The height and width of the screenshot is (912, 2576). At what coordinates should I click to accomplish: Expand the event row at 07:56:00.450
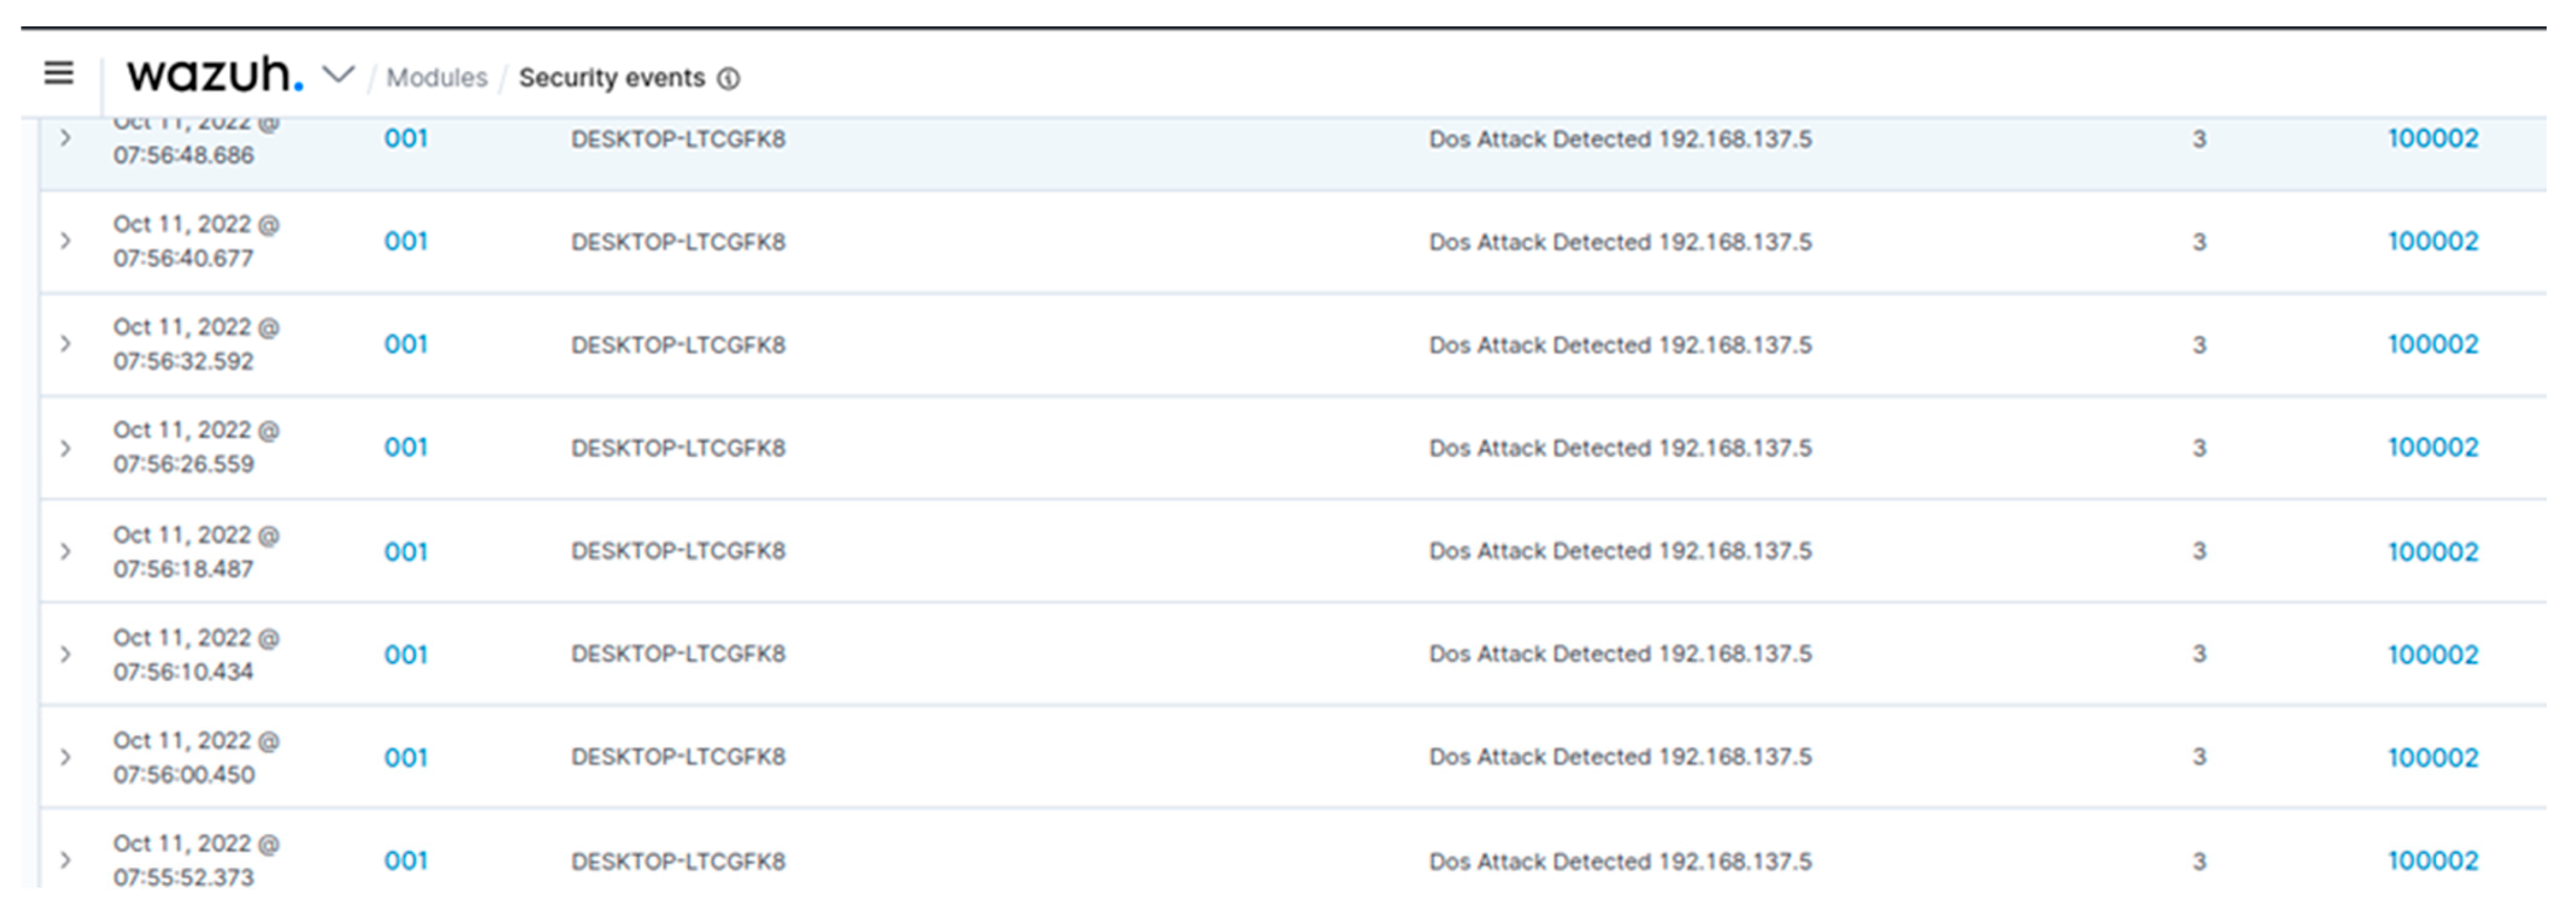tap(66, 757)
